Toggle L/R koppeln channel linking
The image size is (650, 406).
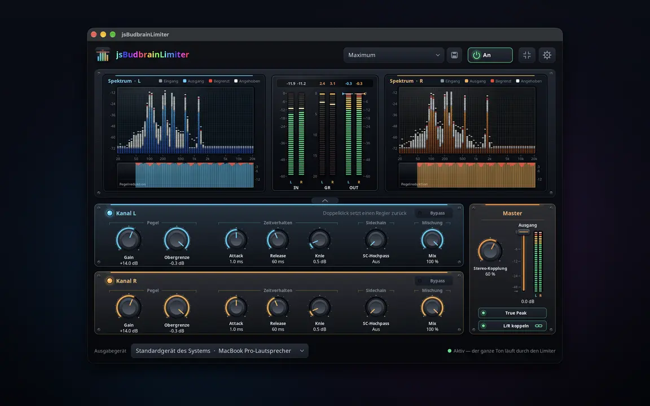tap(512, 326)
